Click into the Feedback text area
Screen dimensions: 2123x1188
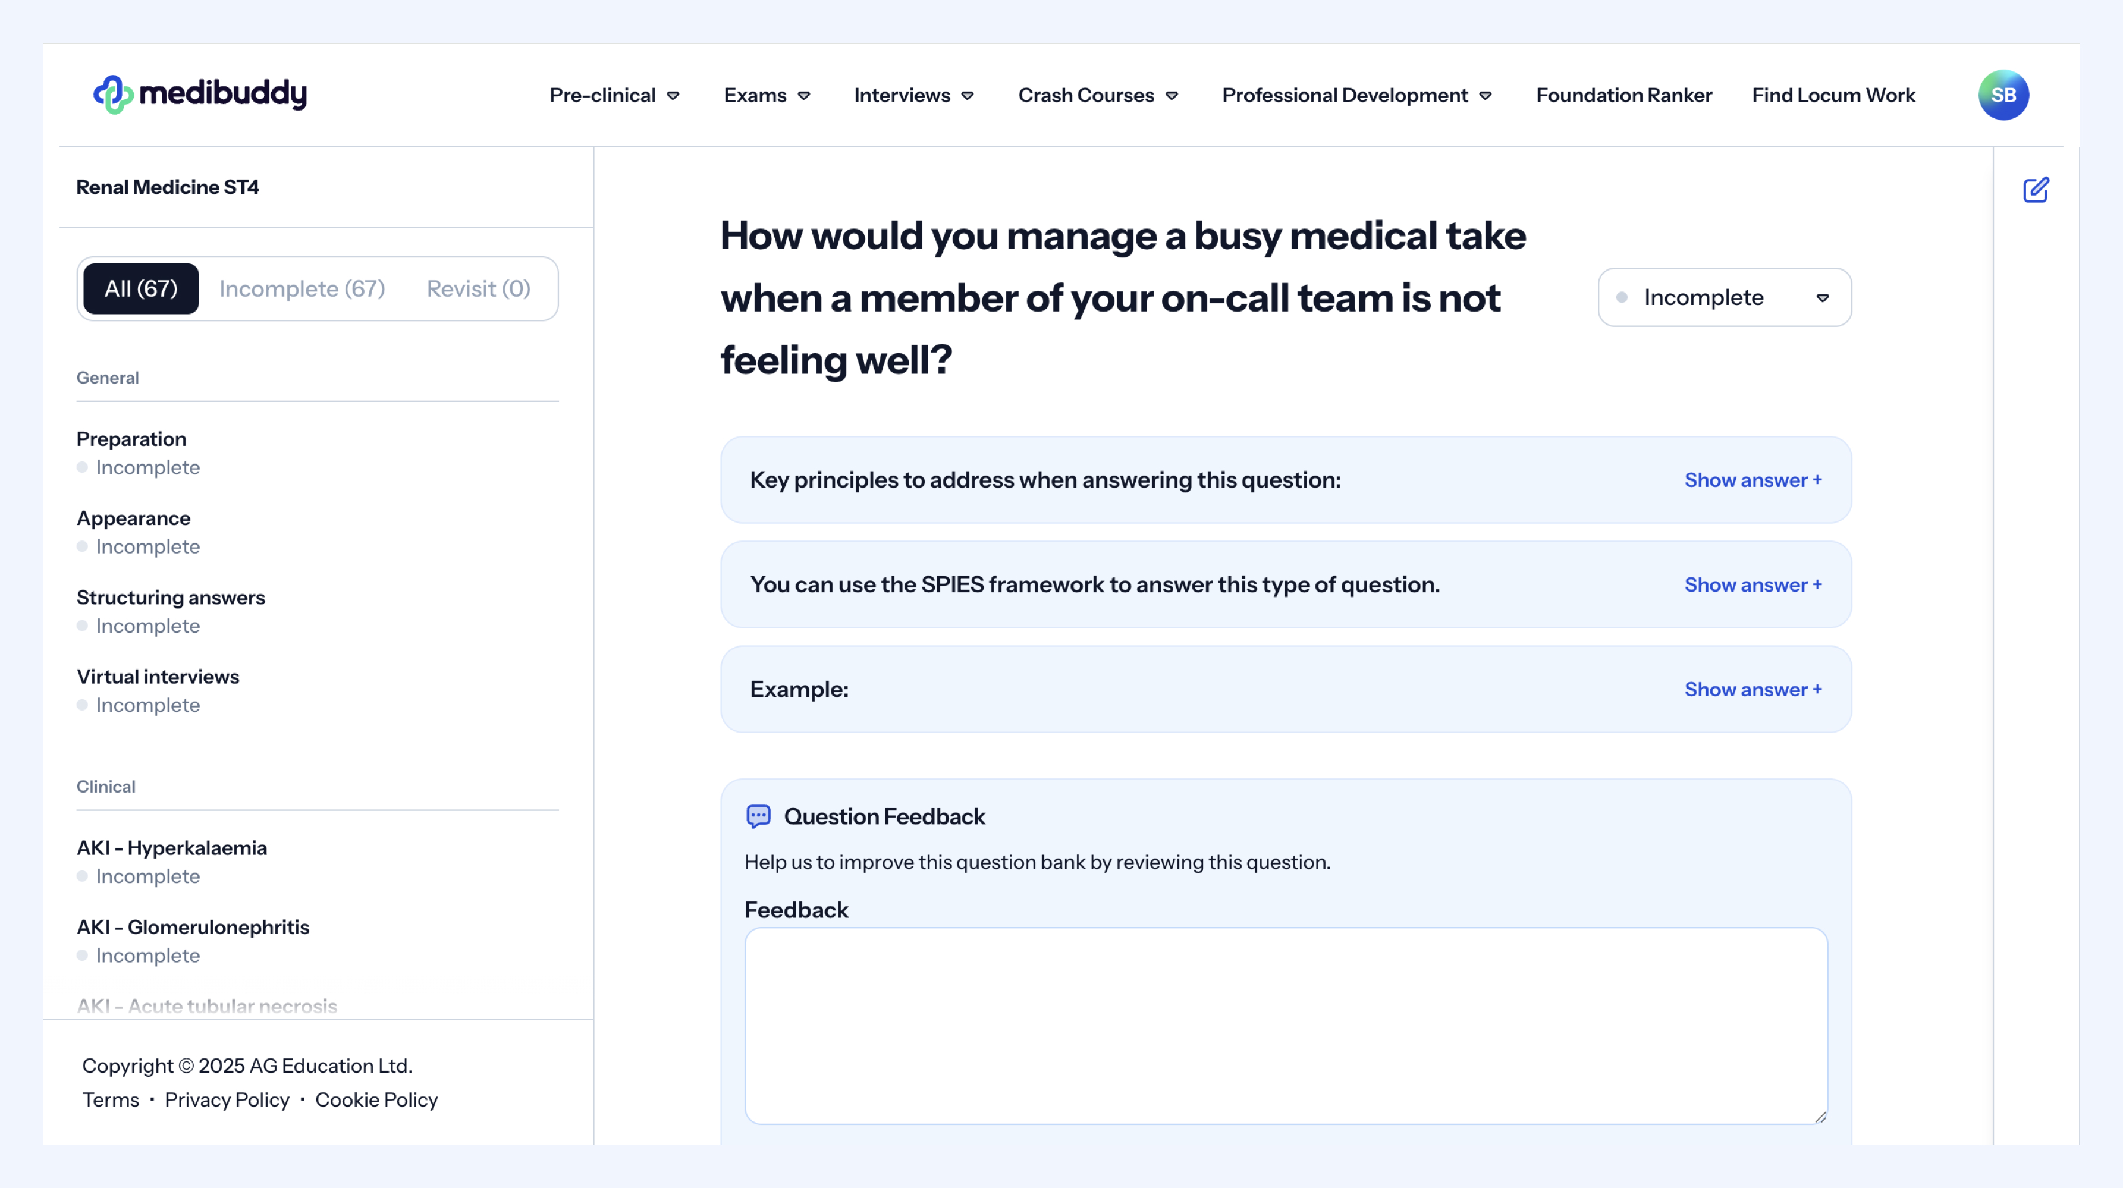(1286, 1026)
